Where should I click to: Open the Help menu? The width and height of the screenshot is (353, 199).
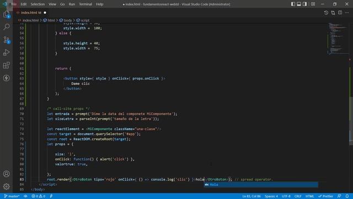pyautogui.click(x=99, y=4)
